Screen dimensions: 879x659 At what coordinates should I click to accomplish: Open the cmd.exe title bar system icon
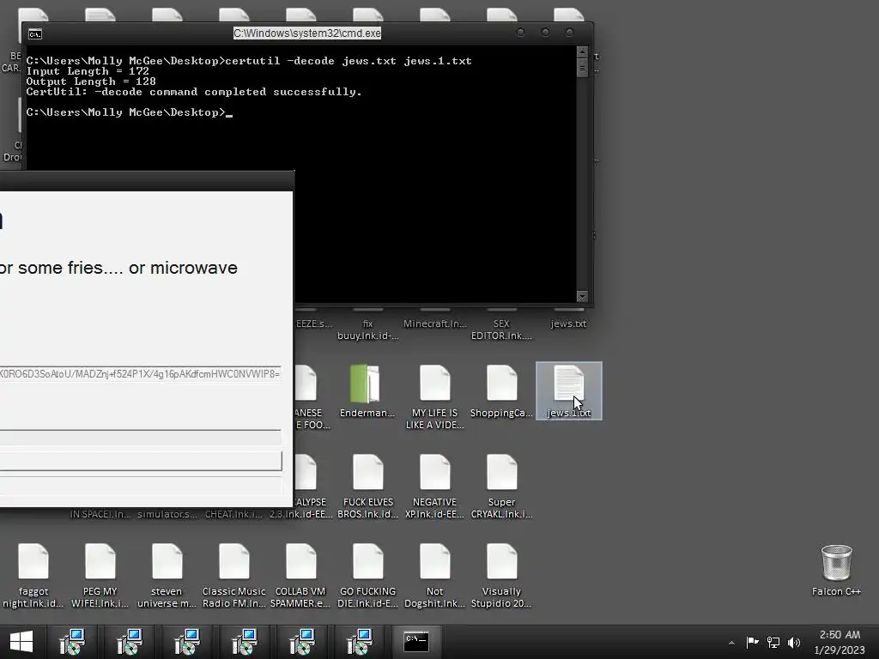click(x=34, y=34)
